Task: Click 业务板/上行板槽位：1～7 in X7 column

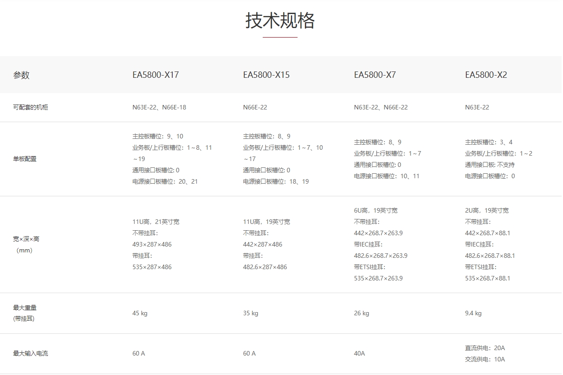Action: 388,154
